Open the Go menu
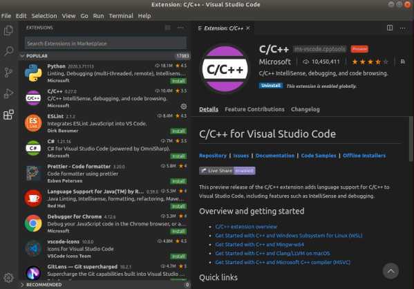414x289 pixels. point(84,16)
